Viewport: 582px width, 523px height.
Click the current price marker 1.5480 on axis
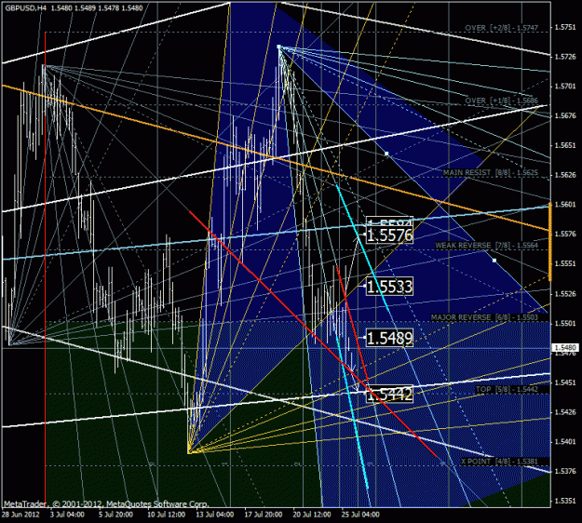point(565,347)
